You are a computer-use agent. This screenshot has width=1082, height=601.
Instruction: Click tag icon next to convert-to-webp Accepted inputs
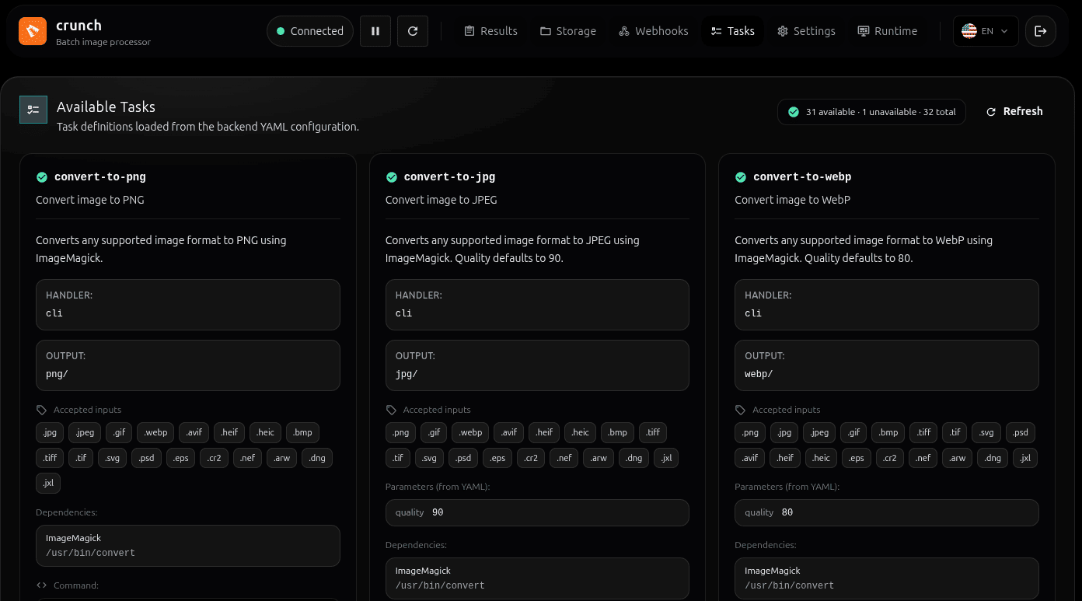[741, 410]
